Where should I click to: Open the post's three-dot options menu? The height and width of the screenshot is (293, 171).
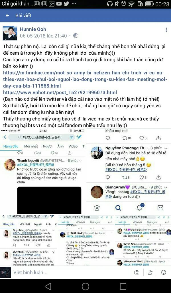(x=166, y=30)
